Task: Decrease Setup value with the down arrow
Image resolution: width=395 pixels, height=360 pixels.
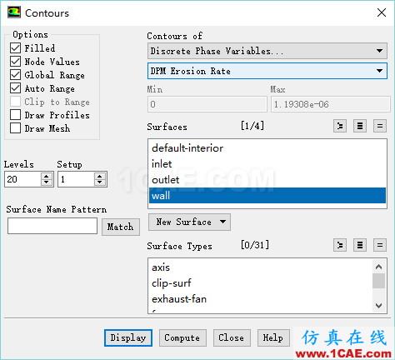Action: [100, 182]
